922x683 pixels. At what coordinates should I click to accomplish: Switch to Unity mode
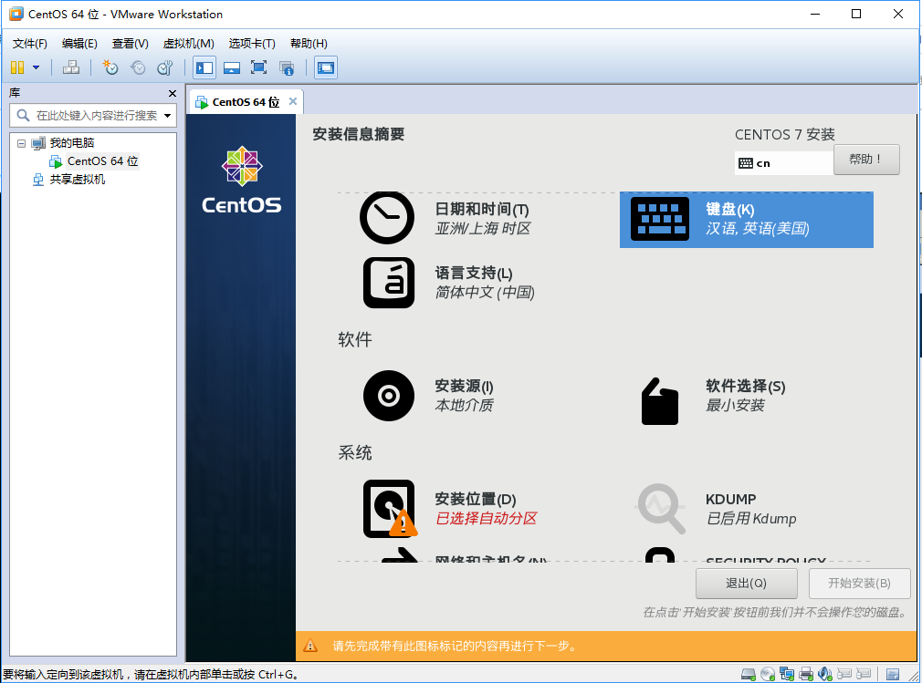[287, 67]
